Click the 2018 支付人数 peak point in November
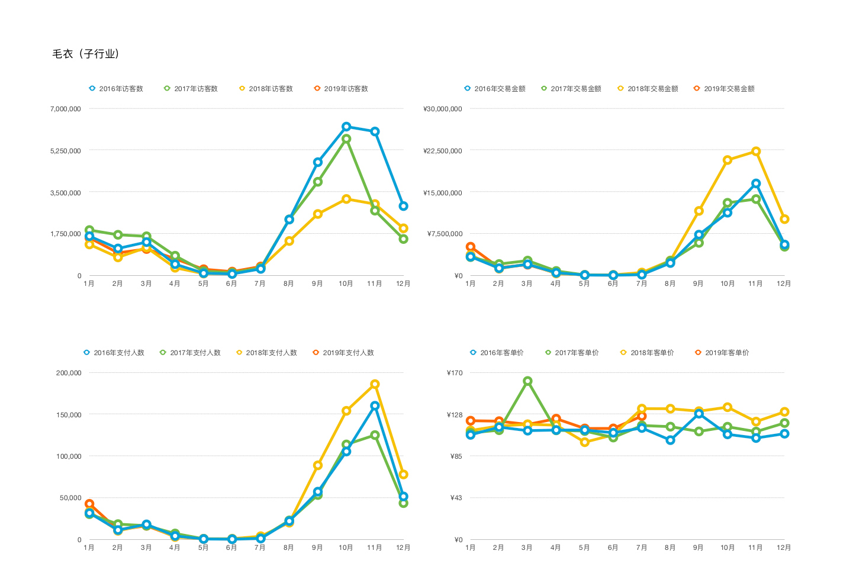Viewport: 853px width, 586px height. coord(375,384)
